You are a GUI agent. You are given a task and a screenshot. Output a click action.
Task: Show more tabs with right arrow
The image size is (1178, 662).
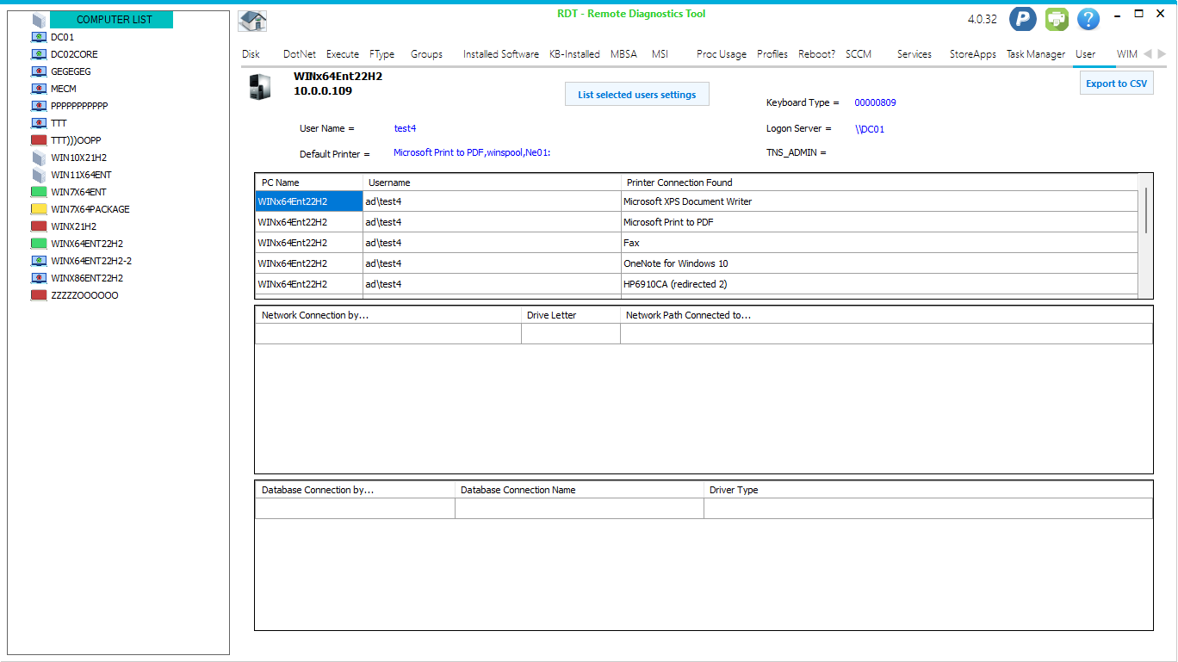tap(1163, 54)
